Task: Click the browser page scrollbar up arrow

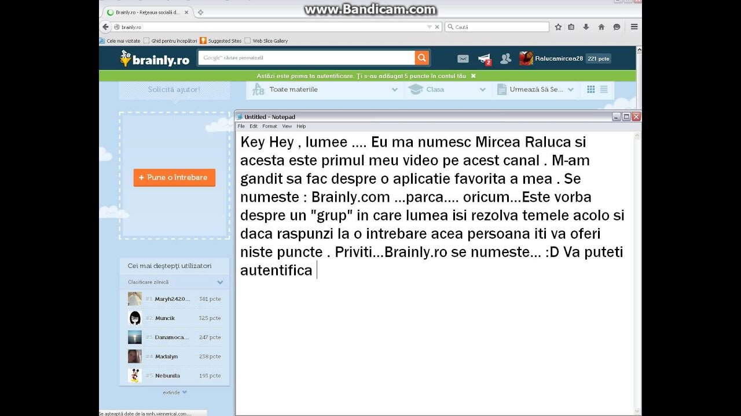Action: click(639, 50)
